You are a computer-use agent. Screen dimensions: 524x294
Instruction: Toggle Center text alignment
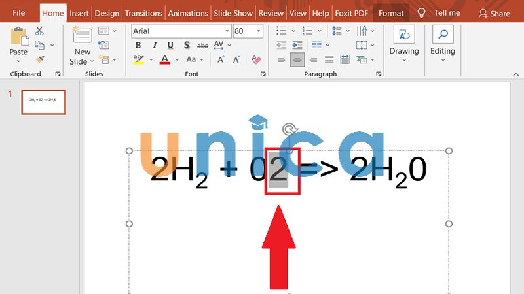[297, 59]
